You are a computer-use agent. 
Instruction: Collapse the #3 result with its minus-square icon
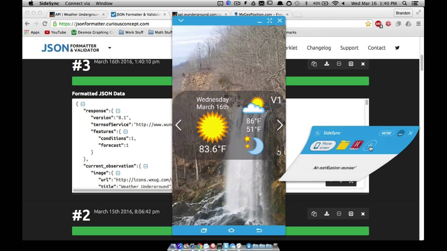coord(339,64)
